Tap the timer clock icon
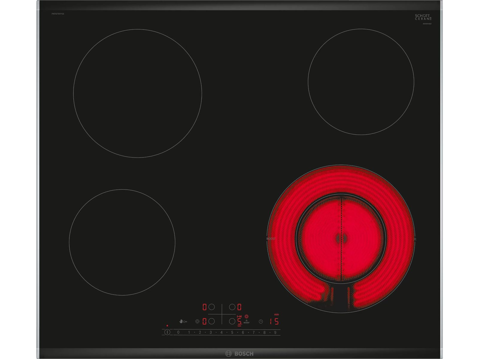Viewport: 479px width, 359px height. coord(261,322)
